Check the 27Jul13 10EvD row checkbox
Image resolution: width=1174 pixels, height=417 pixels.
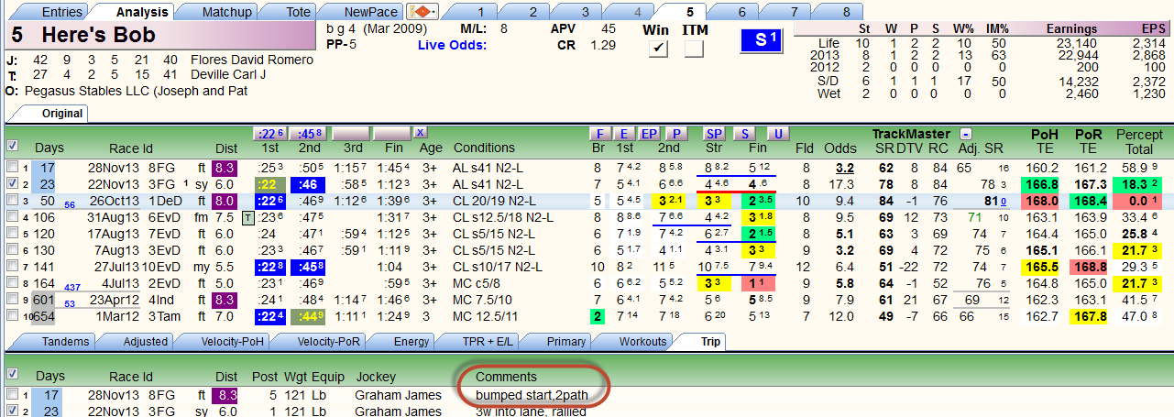click(x=11, y=266)
